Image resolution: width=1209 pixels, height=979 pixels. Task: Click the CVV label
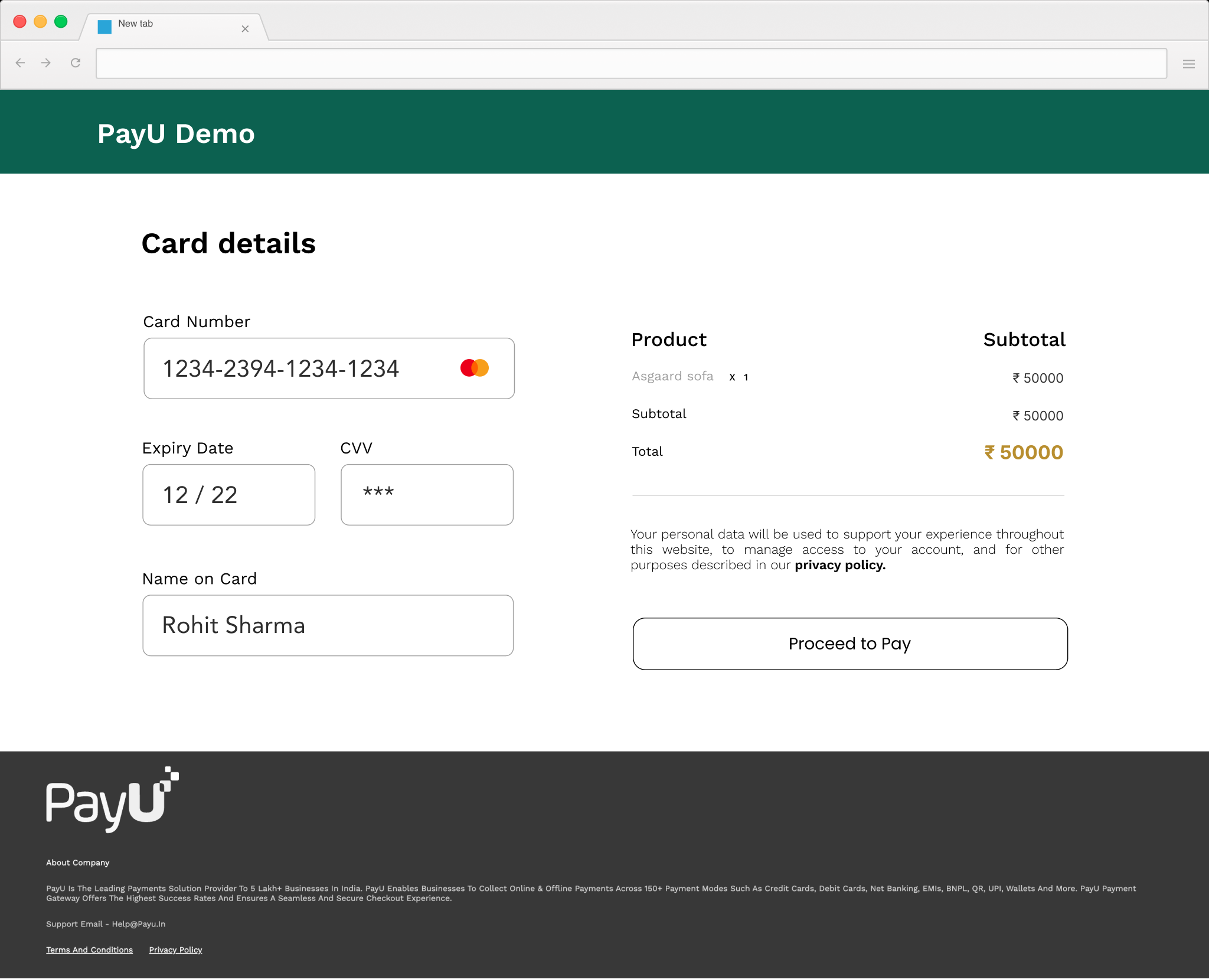356,448
